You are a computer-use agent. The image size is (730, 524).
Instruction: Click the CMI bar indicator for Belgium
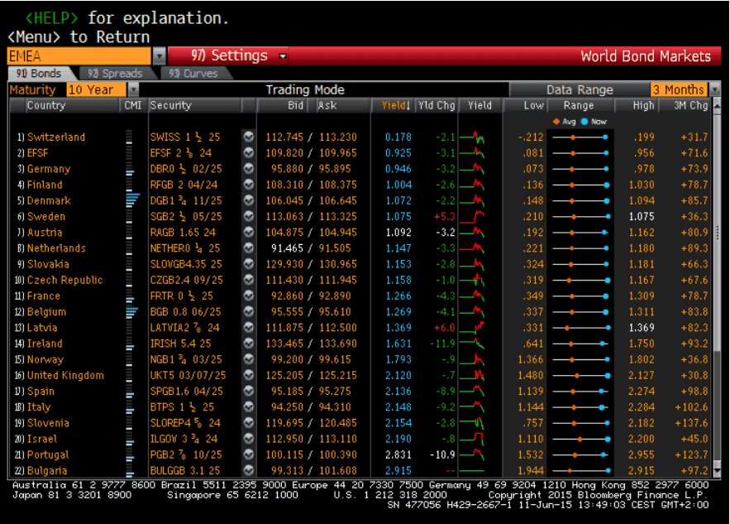coord(132,312)
